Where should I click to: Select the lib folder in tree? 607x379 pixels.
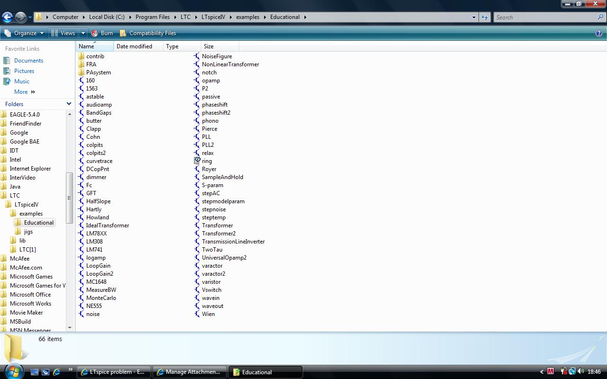(22, 241)
